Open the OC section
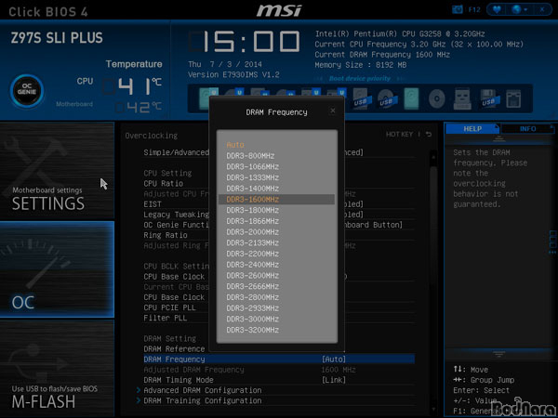This screenshot has height=418, width=558. (57, 269)
